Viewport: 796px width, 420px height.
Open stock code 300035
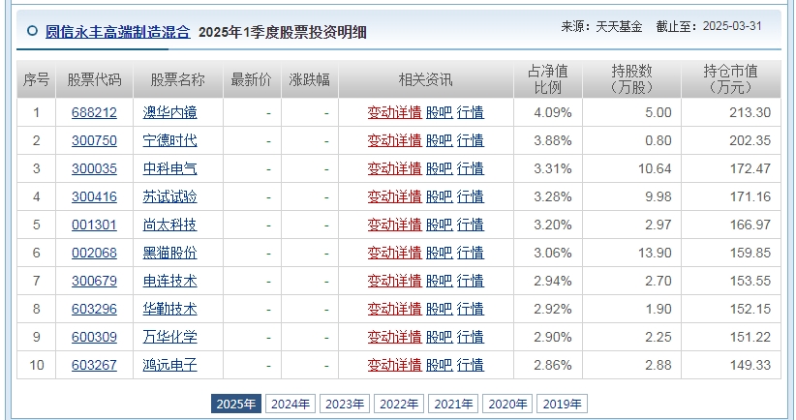(95, 168)
